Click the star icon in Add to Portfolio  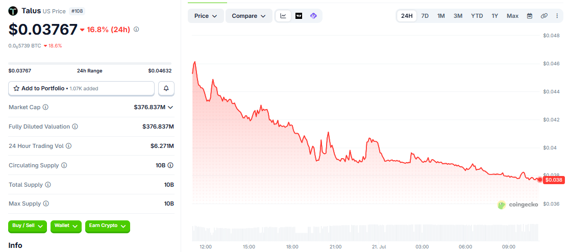[16, 88]
